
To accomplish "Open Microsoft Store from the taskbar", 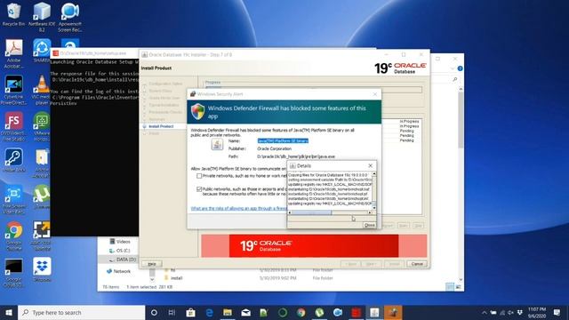I will pos(190,312).
